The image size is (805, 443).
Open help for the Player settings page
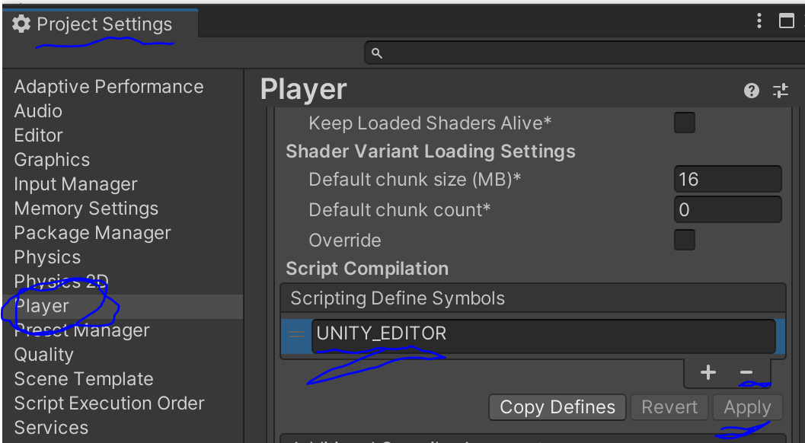coord(751,90)
